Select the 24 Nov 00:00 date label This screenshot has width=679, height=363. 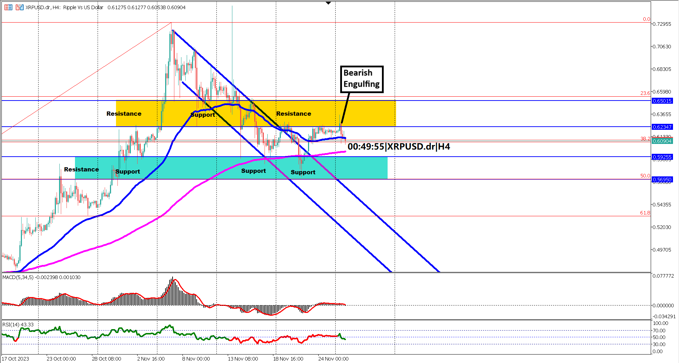pyautogui.click(x=333, y=358)
